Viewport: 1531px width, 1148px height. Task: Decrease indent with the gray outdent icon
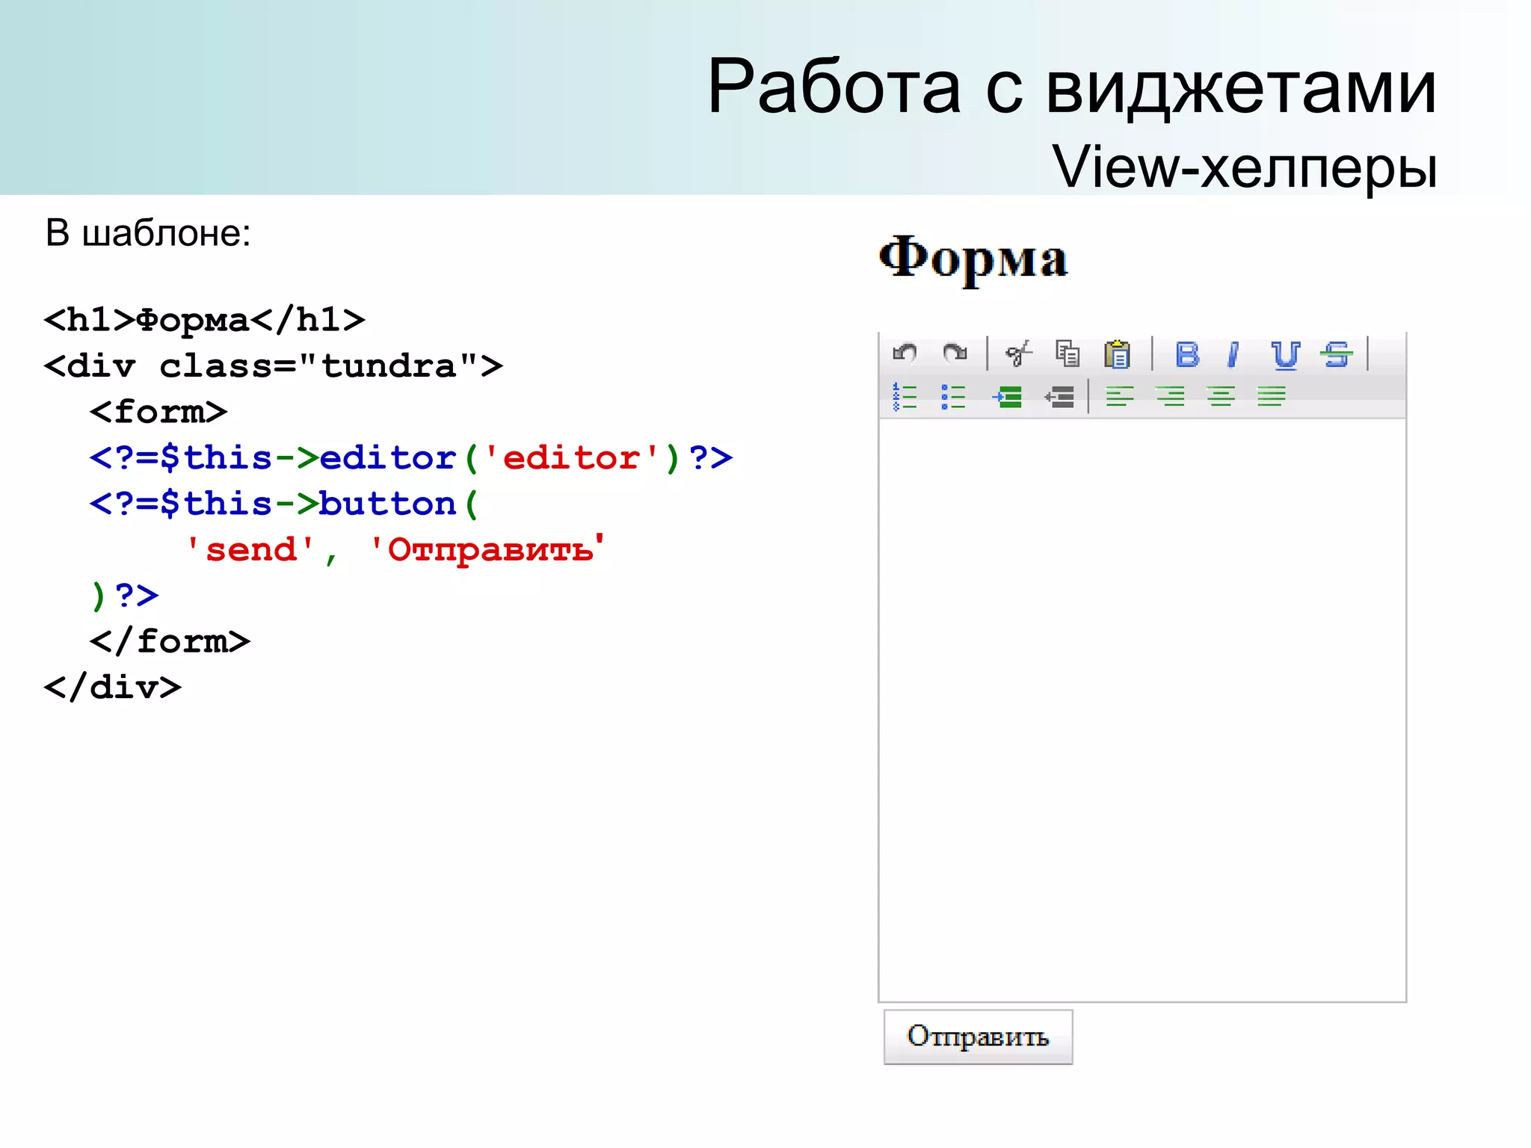click(x=1059, y=396)
